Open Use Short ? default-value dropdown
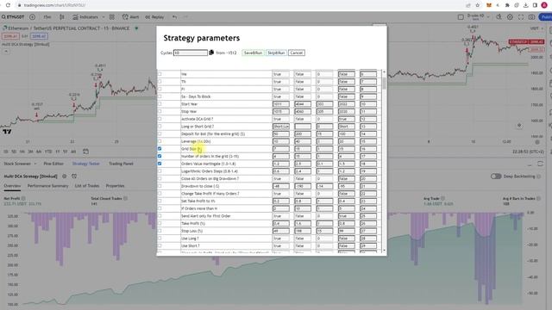 tap(347, 245)
